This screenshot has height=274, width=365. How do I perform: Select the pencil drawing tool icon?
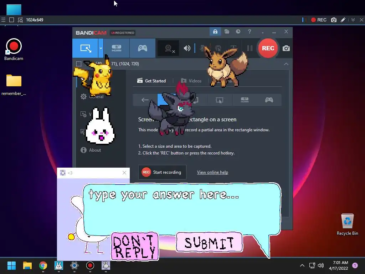[343, 20]
